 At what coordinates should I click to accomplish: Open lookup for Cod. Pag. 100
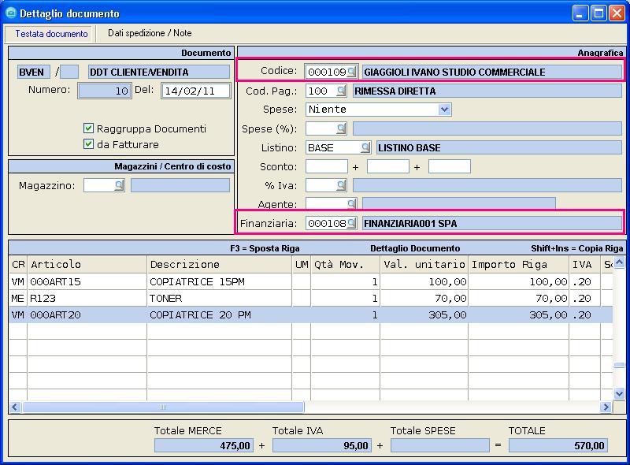pyautogui.click(x=341, y=91)
